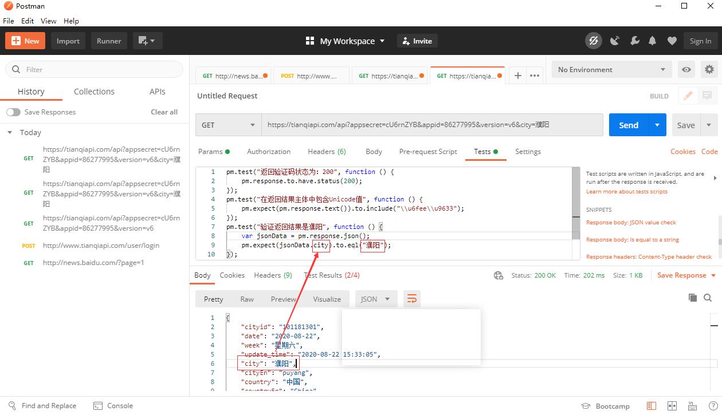722x415 pixels.
Task: Open Find and Replace
Action: [42, 405]
